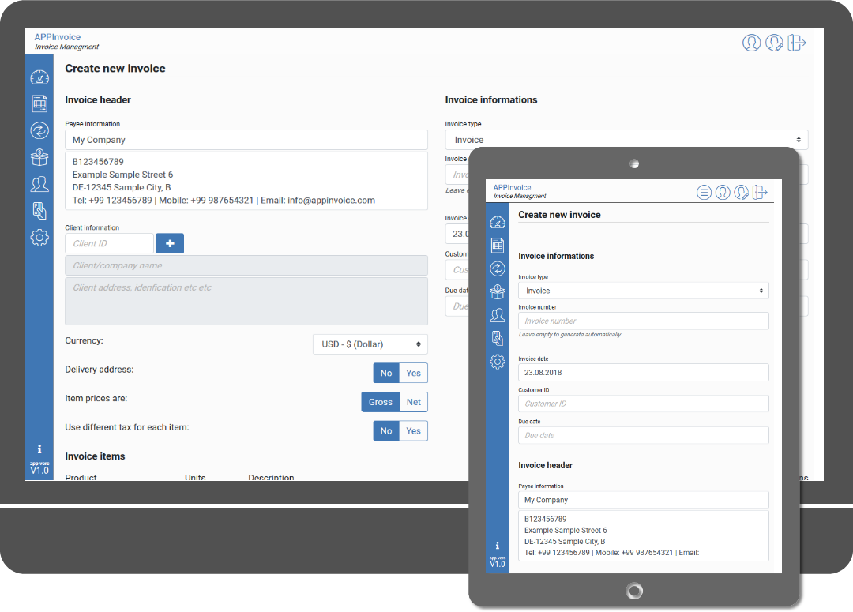Open settings gear icon in tablet sidebar

point(498,362)
